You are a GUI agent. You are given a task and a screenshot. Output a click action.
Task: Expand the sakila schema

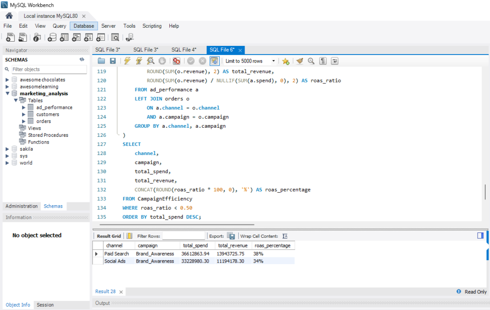point(7,149)
